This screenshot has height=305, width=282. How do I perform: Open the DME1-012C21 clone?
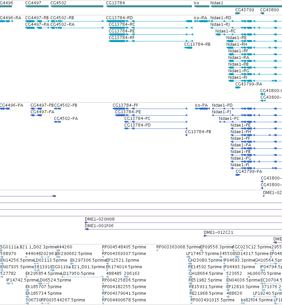coord(218,232)
